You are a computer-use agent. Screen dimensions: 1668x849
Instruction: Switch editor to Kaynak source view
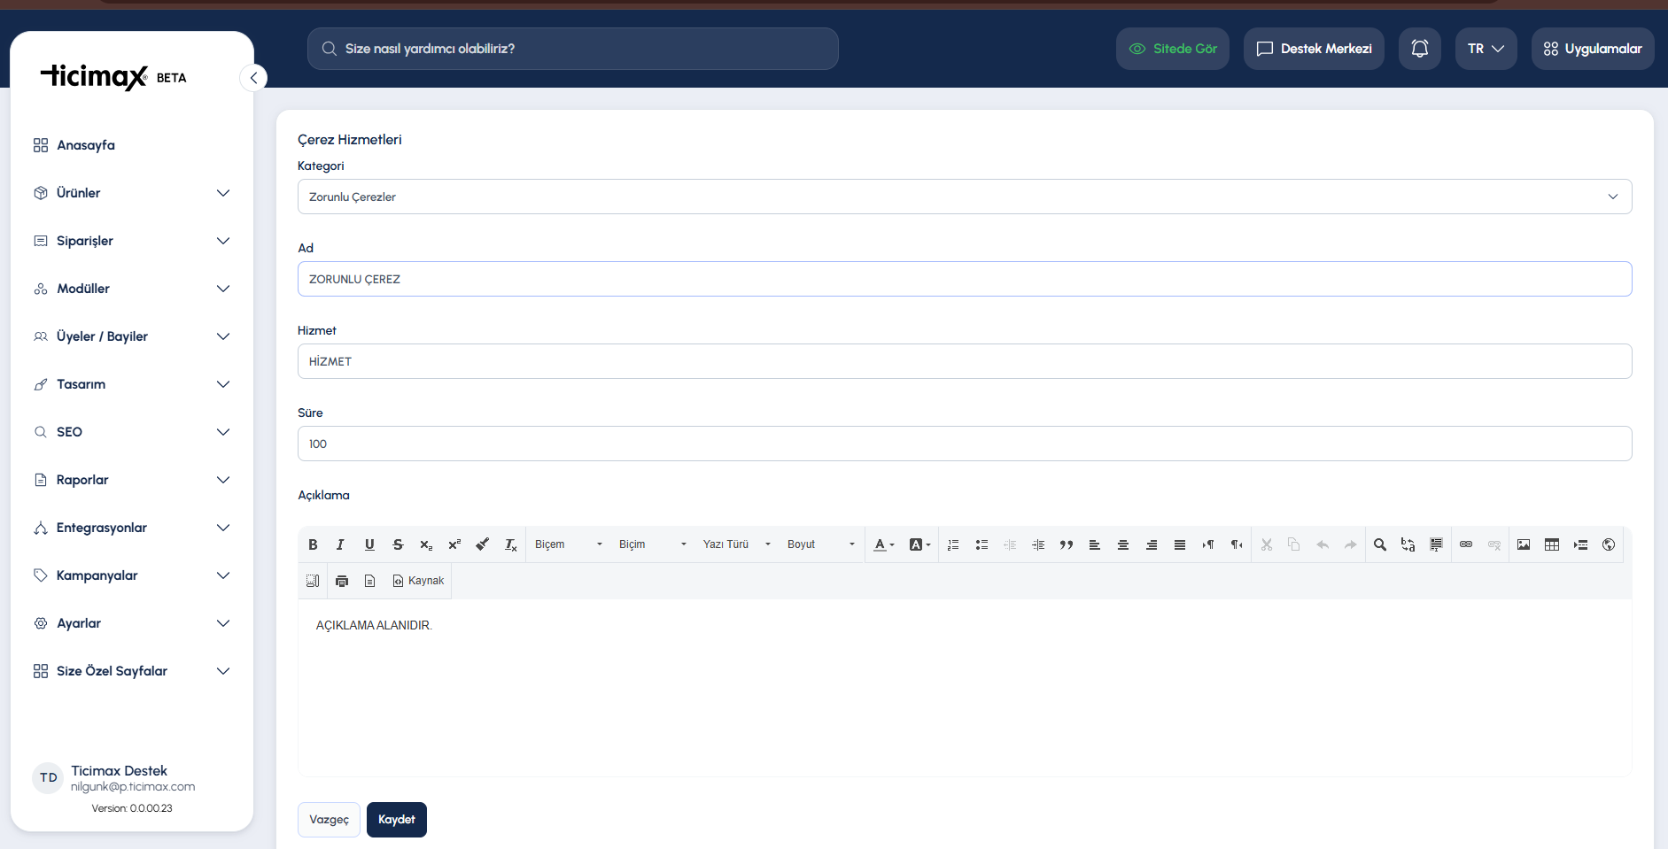point(418,581)
